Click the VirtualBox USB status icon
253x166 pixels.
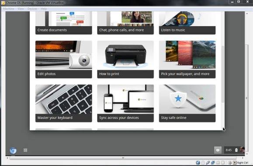point(208,162)
